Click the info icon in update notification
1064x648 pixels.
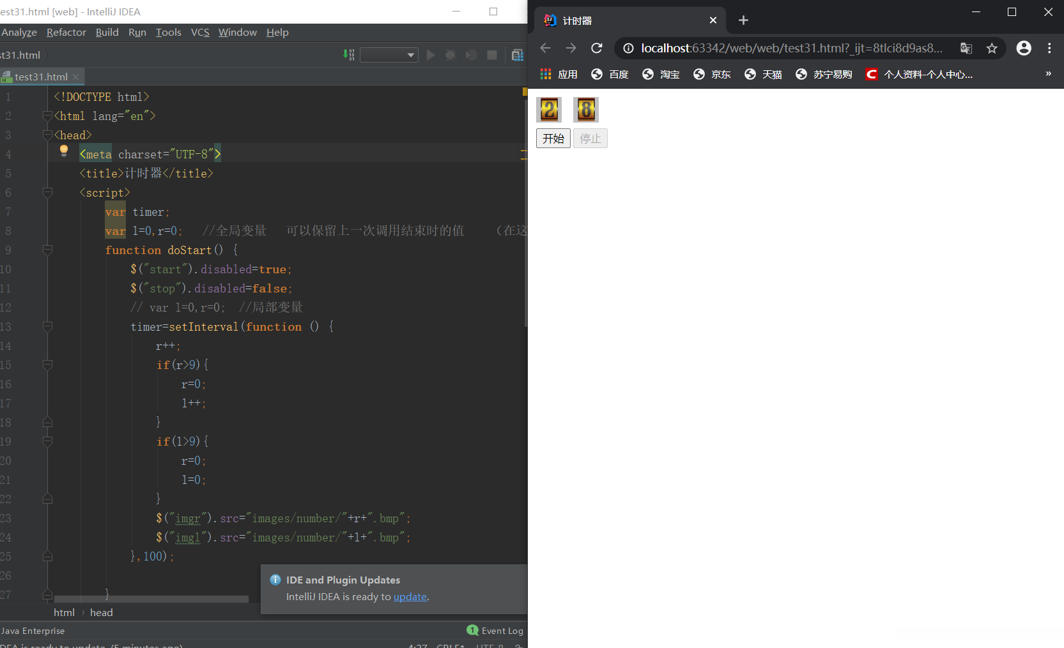click(x=275, y=580)
